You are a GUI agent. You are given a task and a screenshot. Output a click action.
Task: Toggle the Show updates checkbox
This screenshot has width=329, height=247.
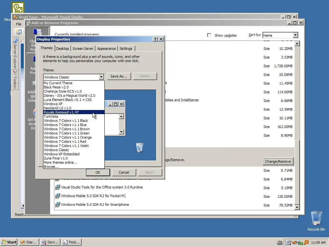coord(209,35)
